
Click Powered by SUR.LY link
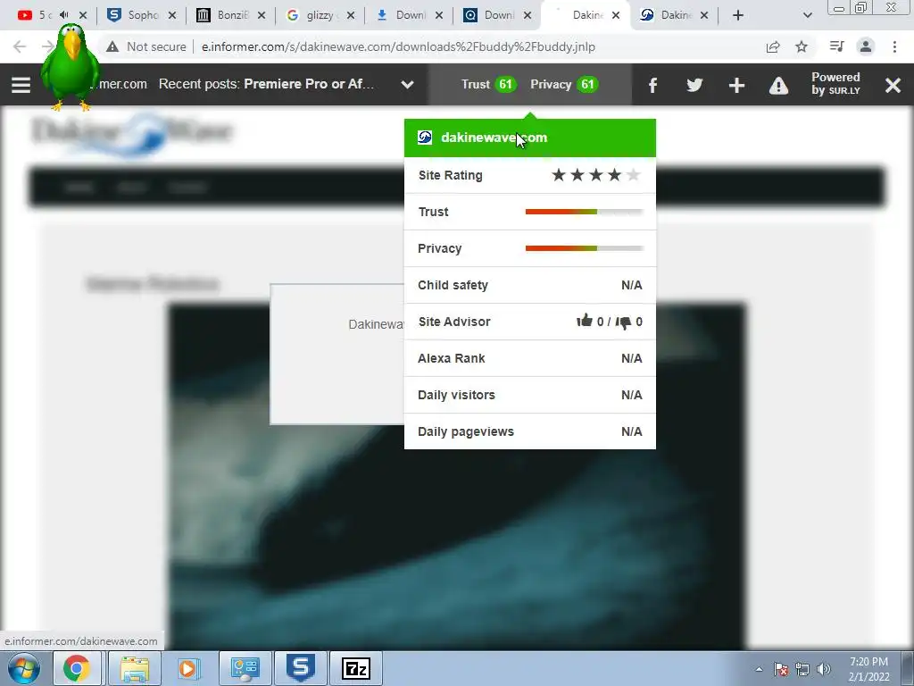pos(835,84)
